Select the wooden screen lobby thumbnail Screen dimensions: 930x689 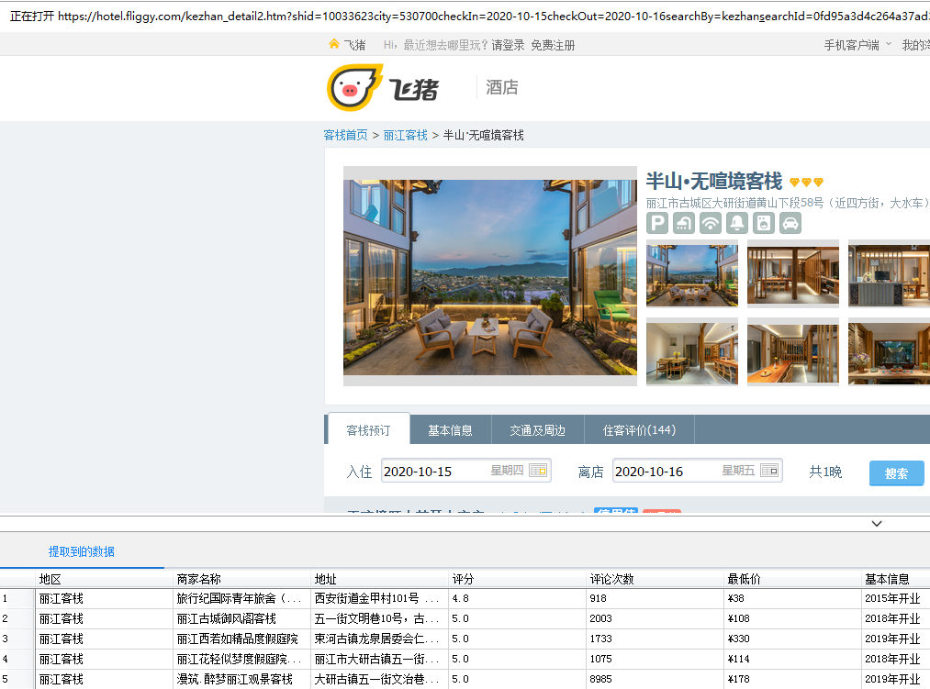(x=793, y=273)
